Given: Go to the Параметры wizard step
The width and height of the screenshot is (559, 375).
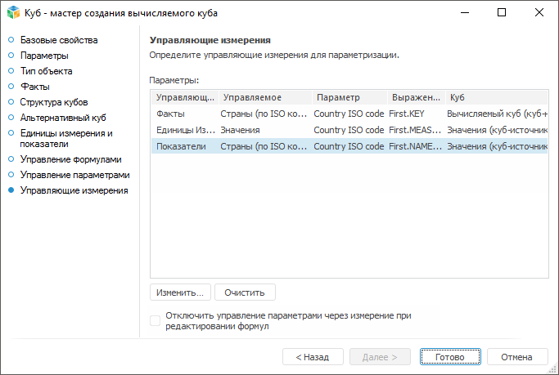Looking at the screenshot, I should [44, 56].
